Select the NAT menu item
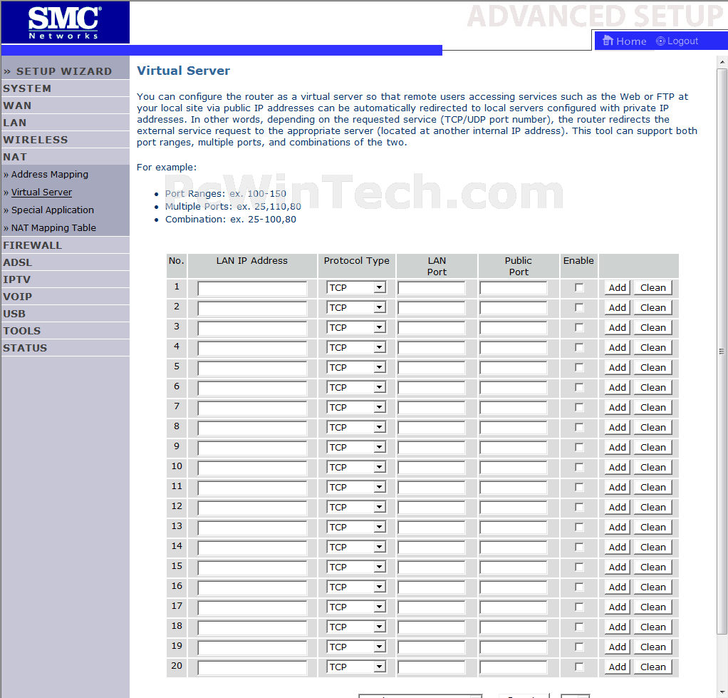 point(15,157)
